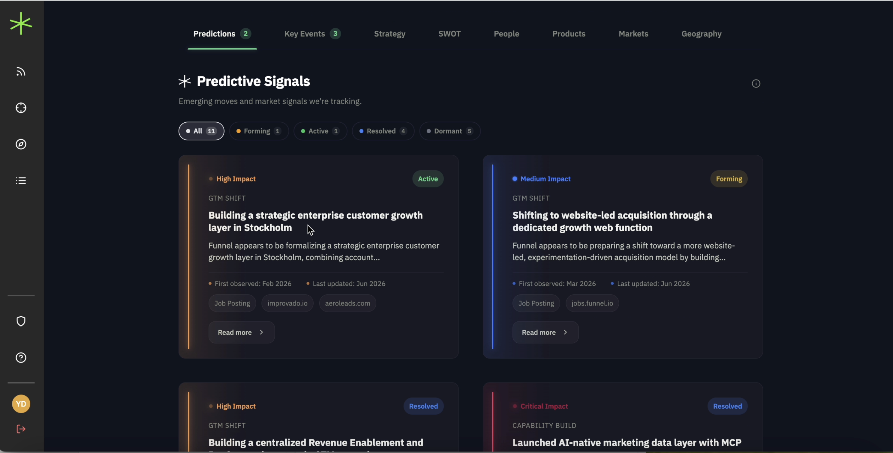This screenshot has height=453, width=893.
Task: Filter signals by Active status
Action: (x=320, y=131)
